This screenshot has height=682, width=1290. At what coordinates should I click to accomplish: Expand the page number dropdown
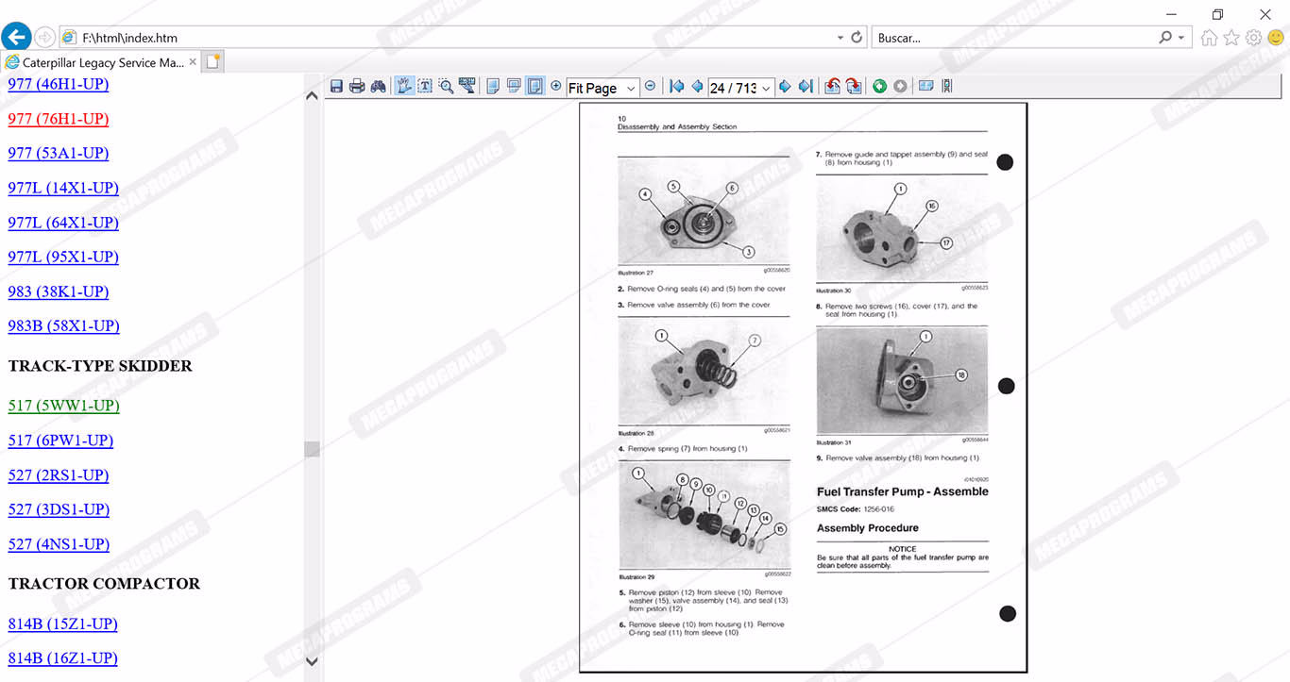(766, 88)
